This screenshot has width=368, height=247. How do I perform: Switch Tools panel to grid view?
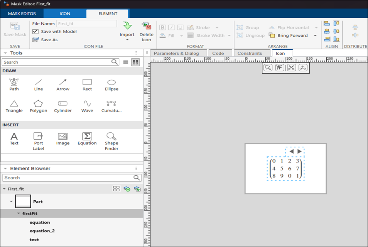pyautogui.click(x=135, y=62)
